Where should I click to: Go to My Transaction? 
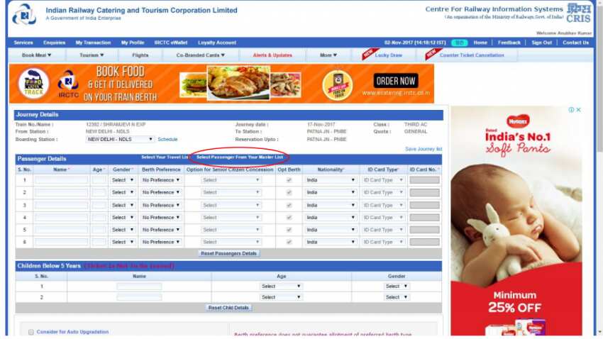coord(93,43)
